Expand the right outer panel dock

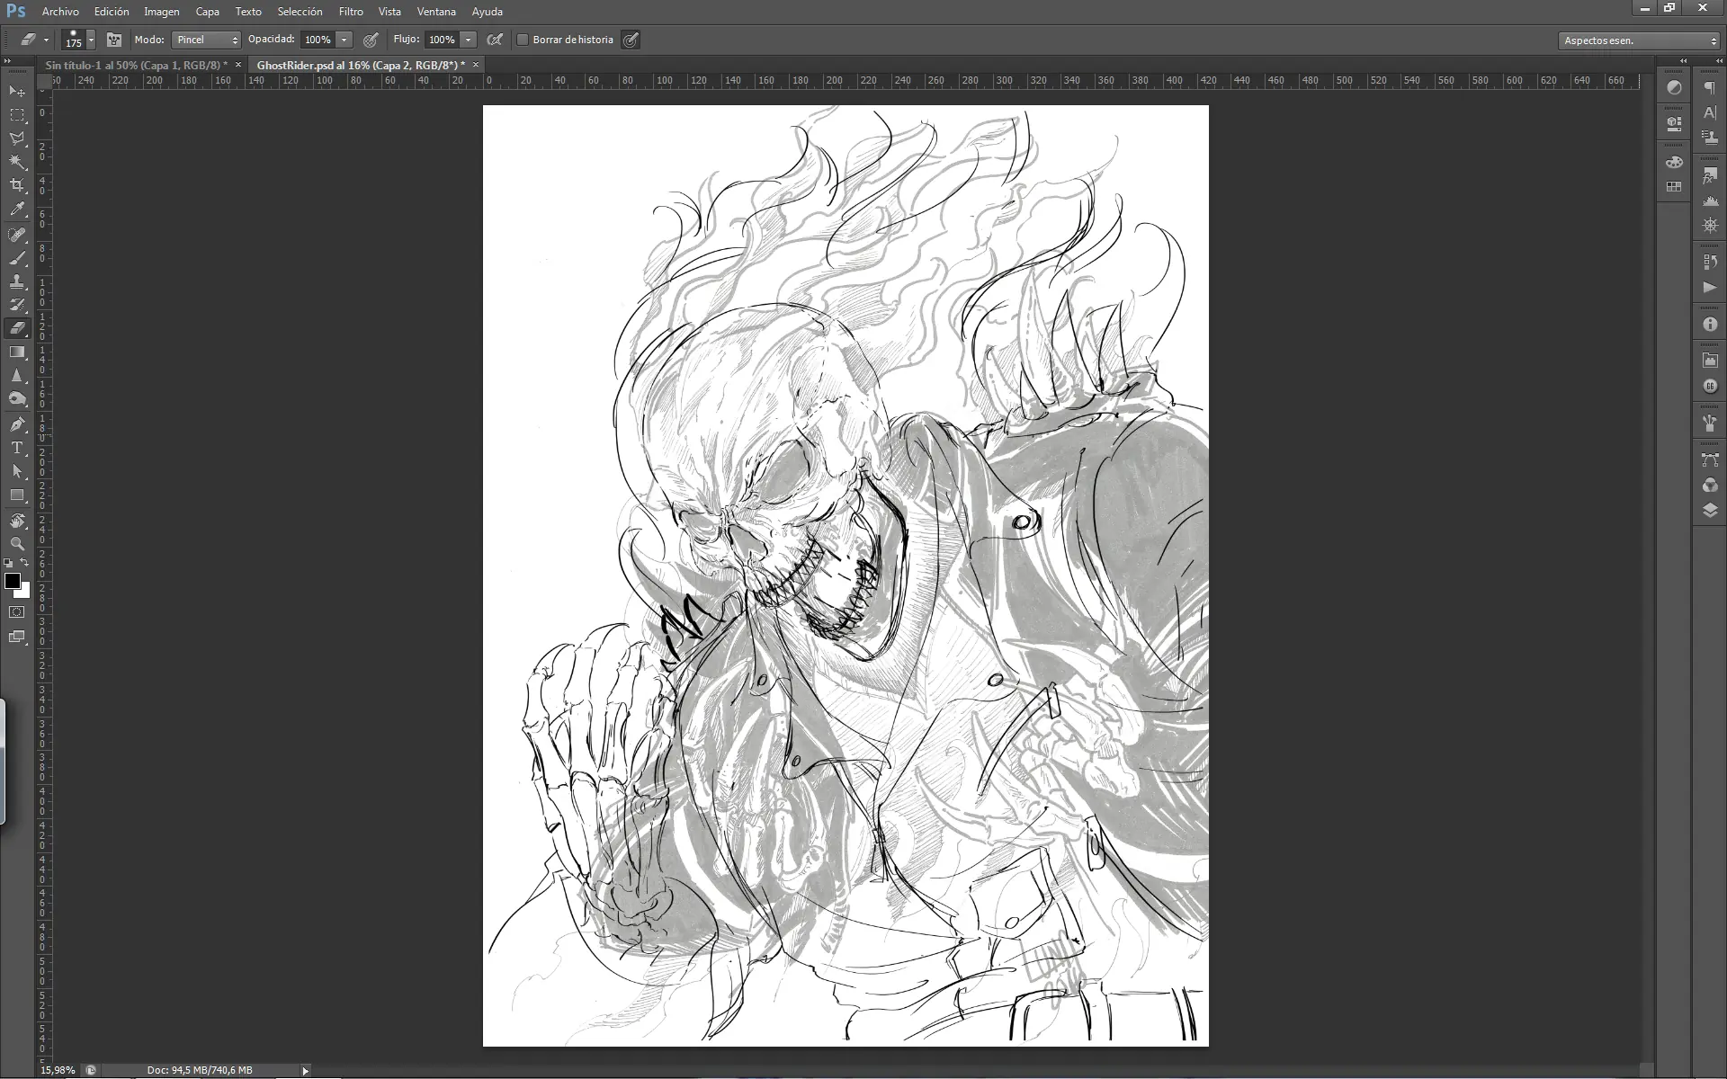(1719, 61)
